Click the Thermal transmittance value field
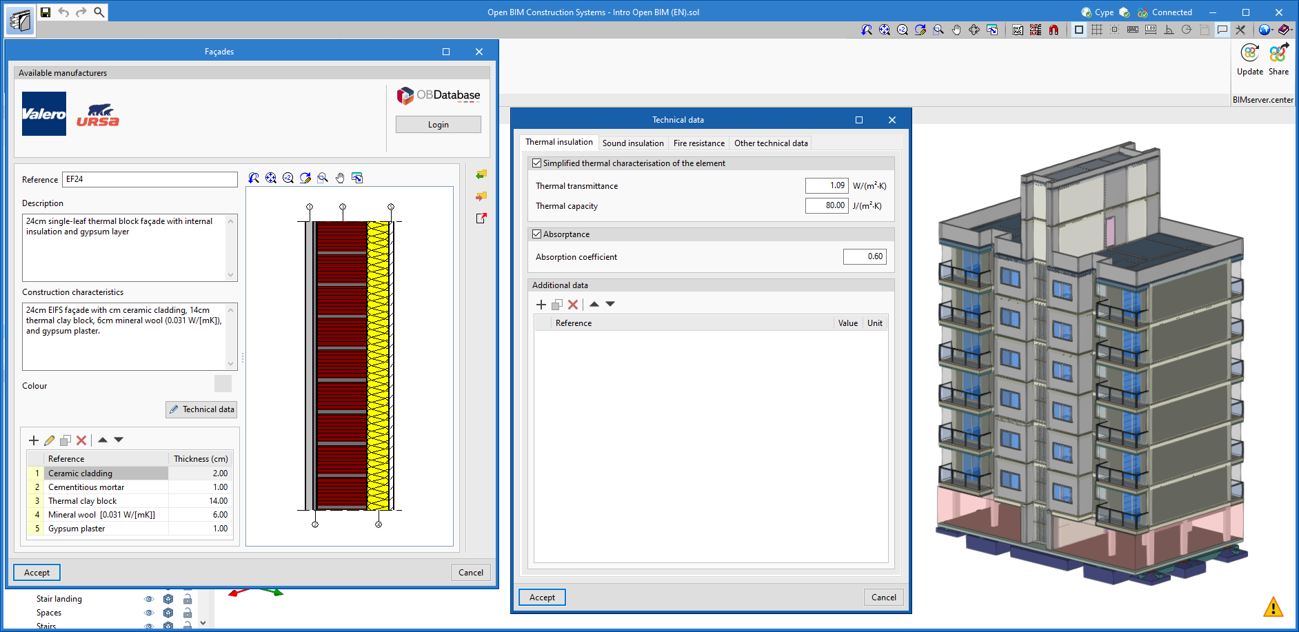Viewport: 1299px width, 632px height. click(x=827, y=185)
